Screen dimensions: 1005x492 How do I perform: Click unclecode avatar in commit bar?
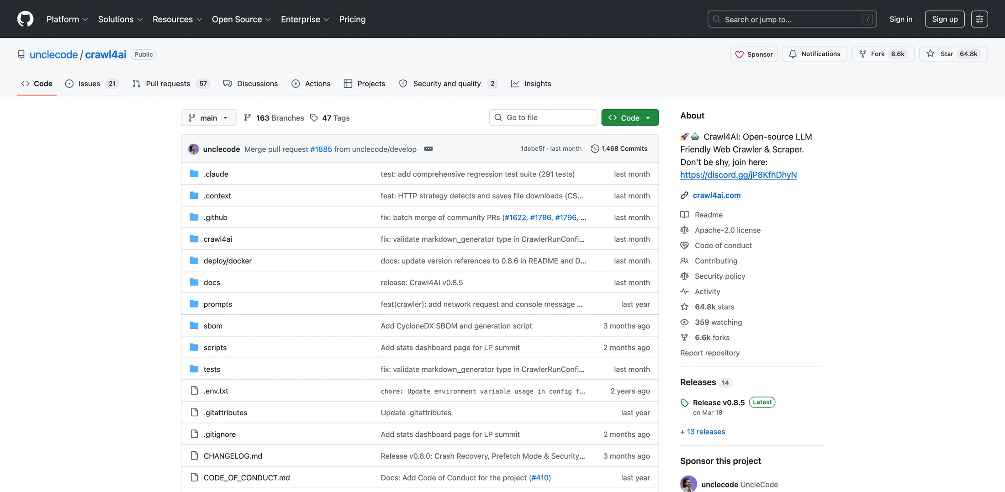(x=194, y=149)
